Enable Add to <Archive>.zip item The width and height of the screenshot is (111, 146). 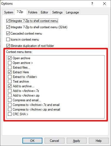10,96
